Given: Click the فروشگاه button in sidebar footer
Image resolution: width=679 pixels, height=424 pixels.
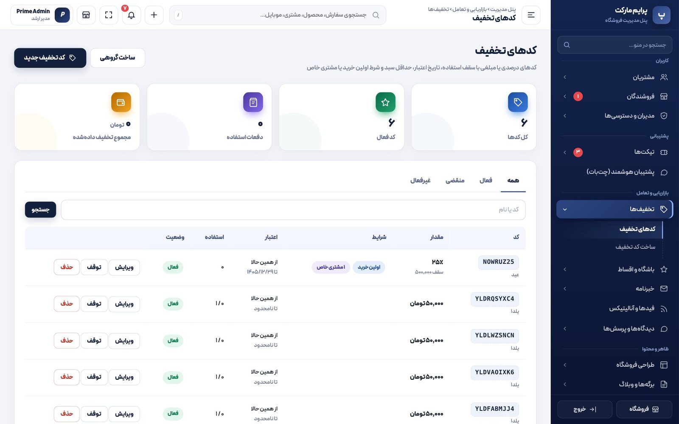Looking at the screenshot, I should tap(644, 409).
